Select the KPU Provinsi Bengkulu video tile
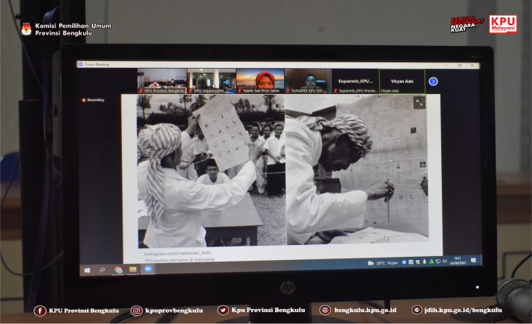The height and width of the screenshot is (324, 532). coord(162,81)
